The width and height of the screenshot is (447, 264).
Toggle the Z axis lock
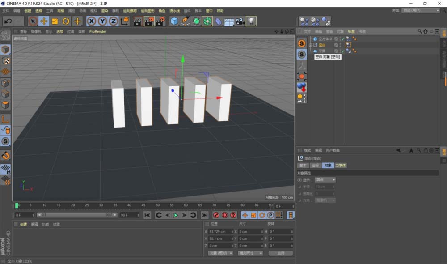pyautogui.click(x=114, y=21)
